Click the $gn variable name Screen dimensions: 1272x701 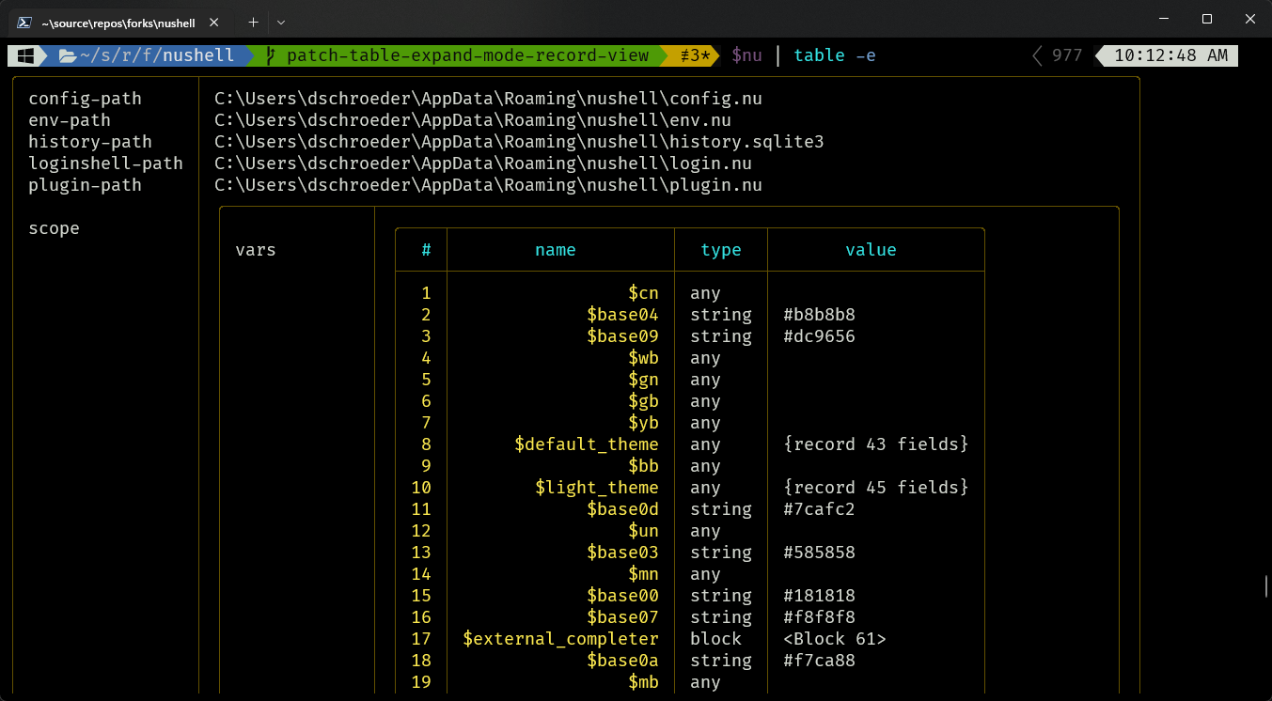643,380
